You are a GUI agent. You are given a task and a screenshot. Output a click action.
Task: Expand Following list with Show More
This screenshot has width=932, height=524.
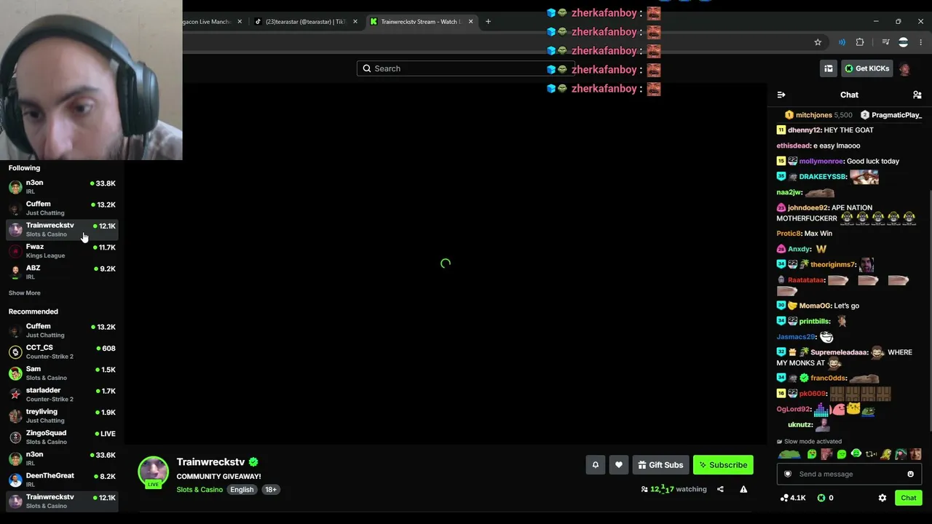tap(24, 293)
